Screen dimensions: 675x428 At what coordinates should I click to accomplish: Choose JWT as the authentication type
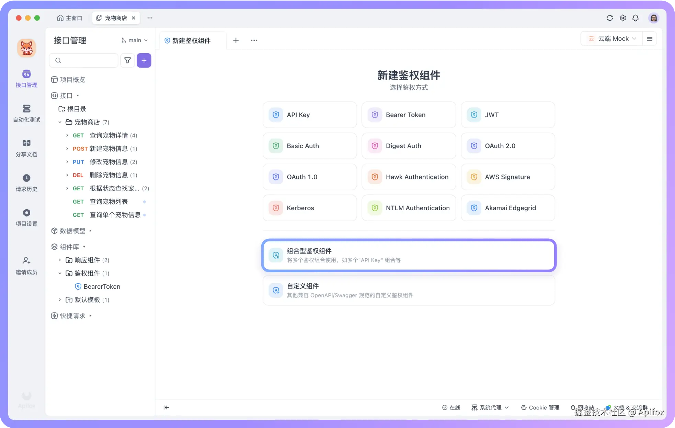pos(508,115)
